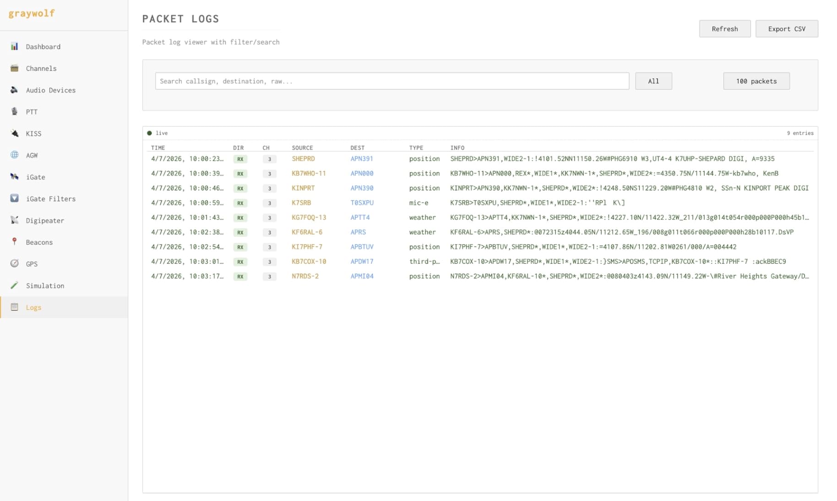The width and height of the screenshot is (837, 501).
Task: Click destination T0SXPU
Action: pos(362,203)
